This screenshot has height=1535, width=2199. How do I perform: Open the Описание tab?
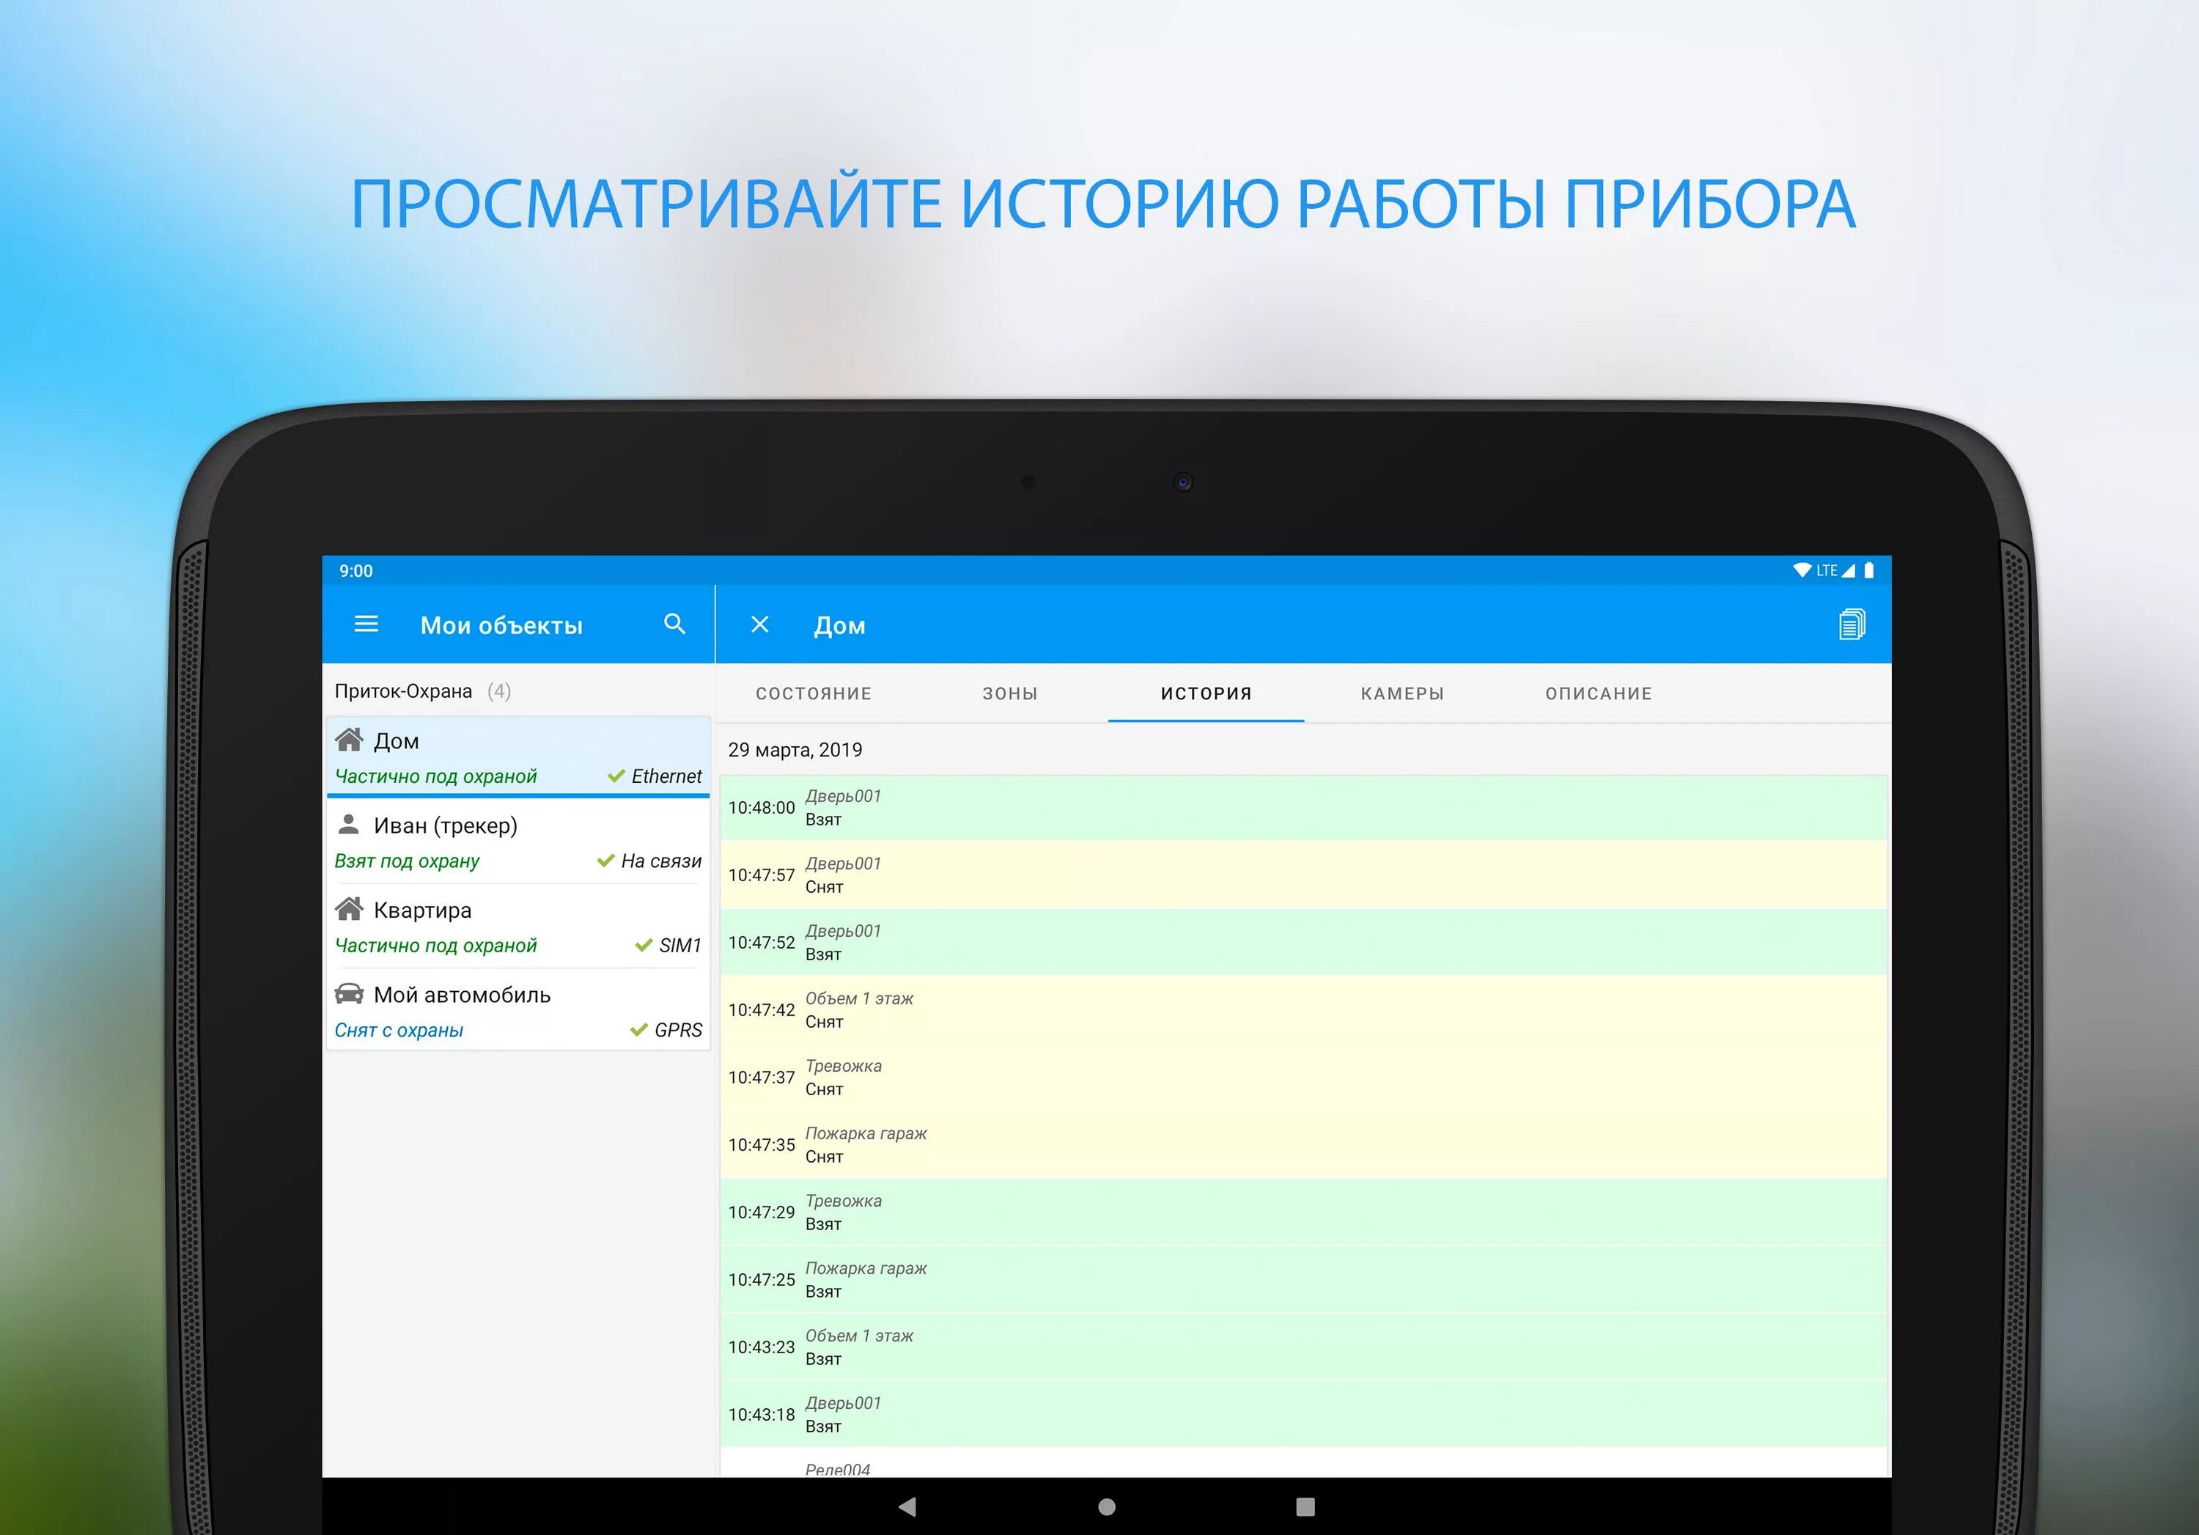click(1599, 693)
